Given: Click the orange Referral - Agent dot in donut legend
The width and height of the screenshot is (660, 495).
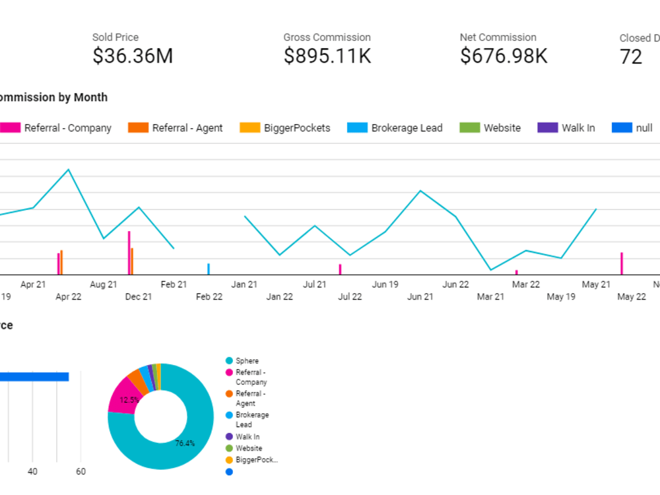Looking at the screenshot, I should click(x=229, y=394).
